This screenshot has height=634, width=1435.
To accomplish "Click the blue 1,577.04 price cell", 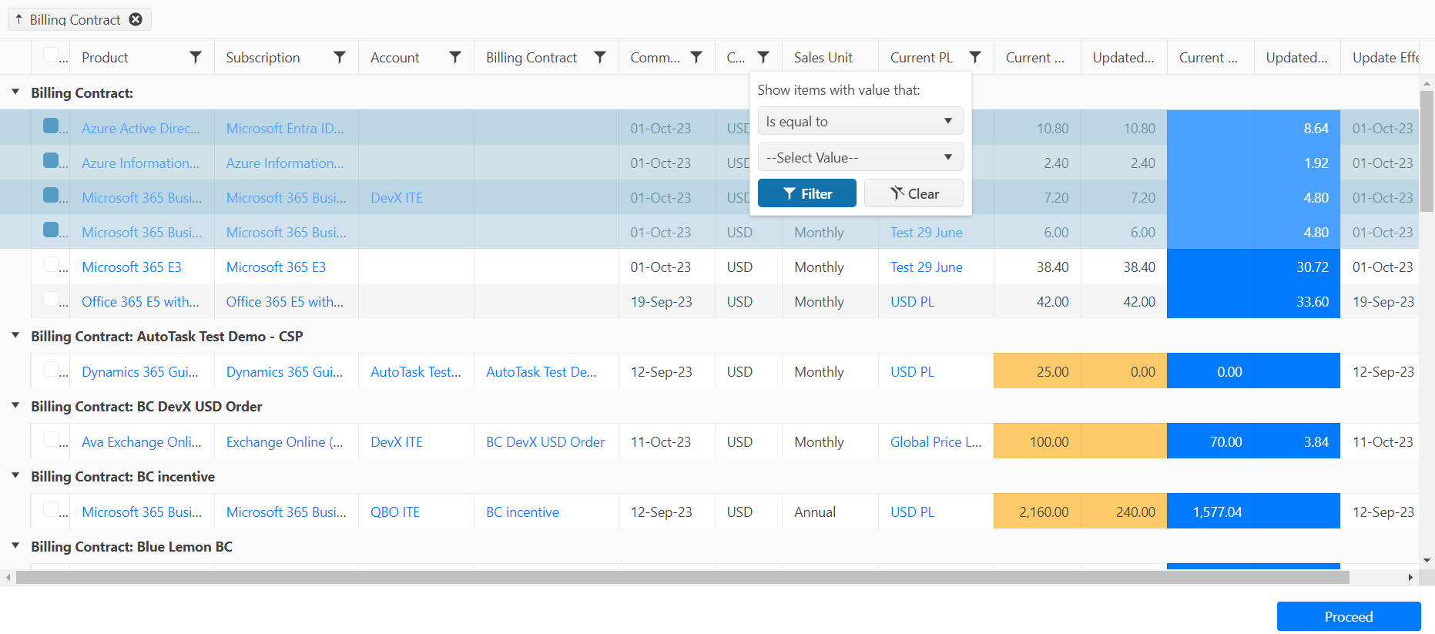I will 1210,512.
